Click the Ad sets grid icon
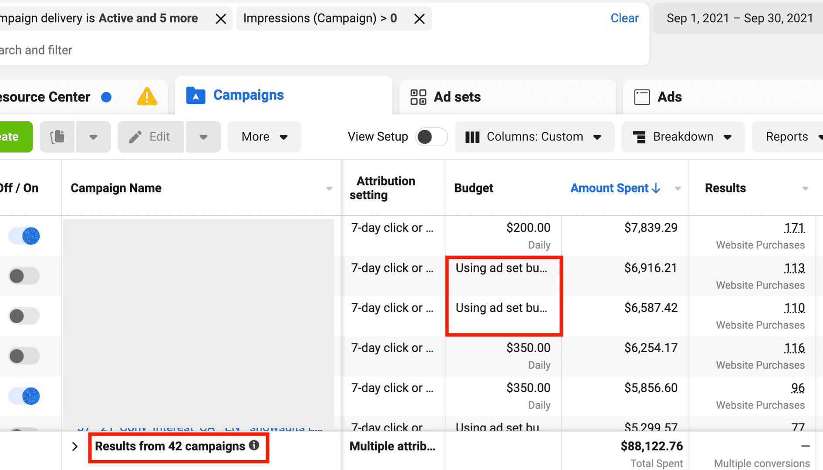Viewport: 823px width, 470px height. (x=418, y=97)
